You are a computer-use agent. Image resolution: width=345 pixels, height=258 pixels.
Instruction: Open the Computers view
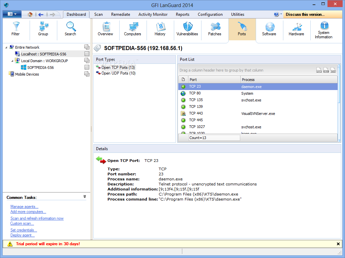pyautogui.click(x=132, y=29)
